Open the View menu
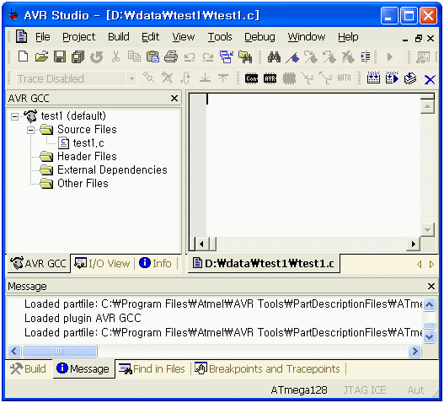This screenshot has width=444, height=403. coord(184,37)
